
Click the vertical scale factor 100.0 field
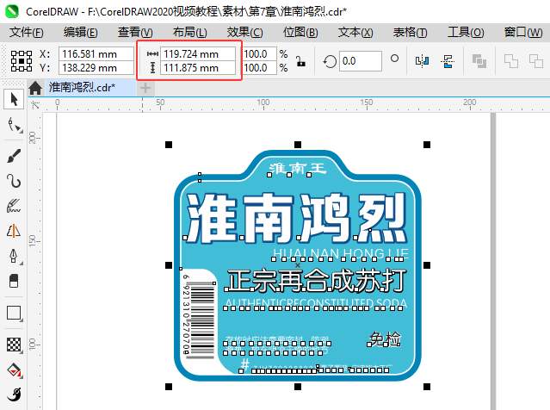(x=260, y=68)
